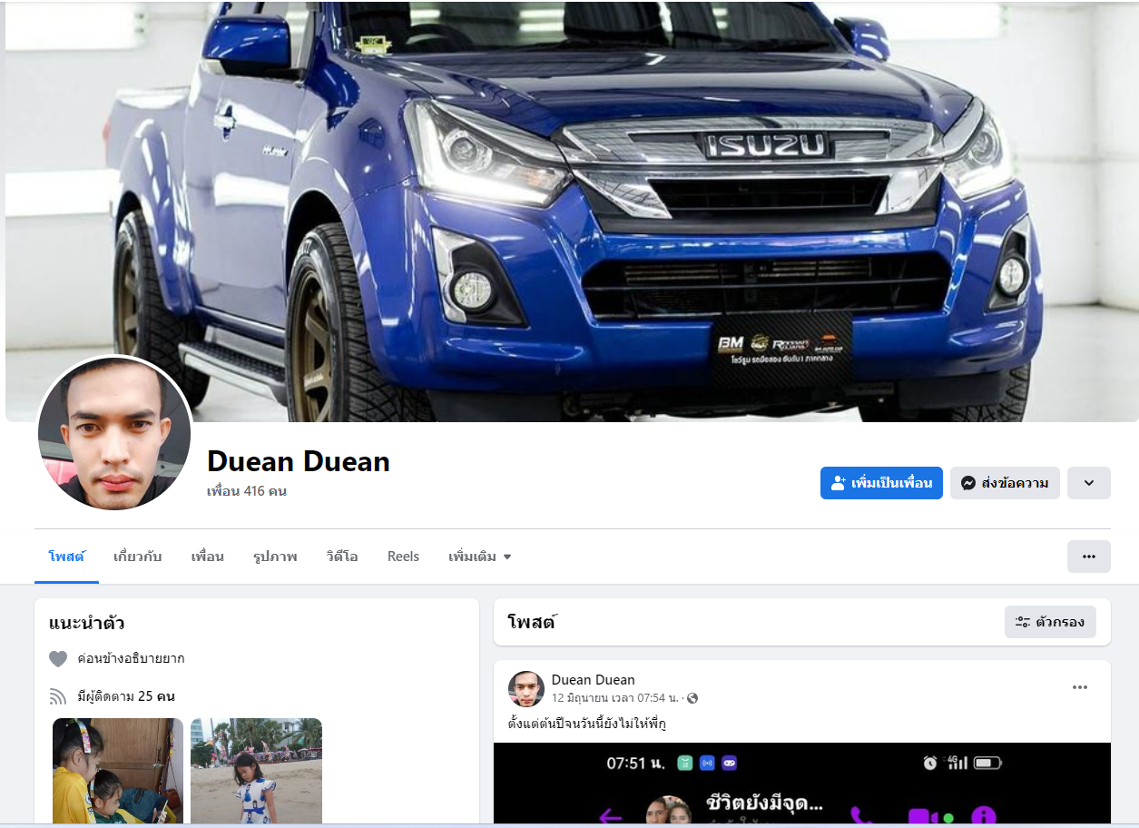Click the small author avatar on the post
This screenshot has width=1139, height=828.
[x=526, y=689]
